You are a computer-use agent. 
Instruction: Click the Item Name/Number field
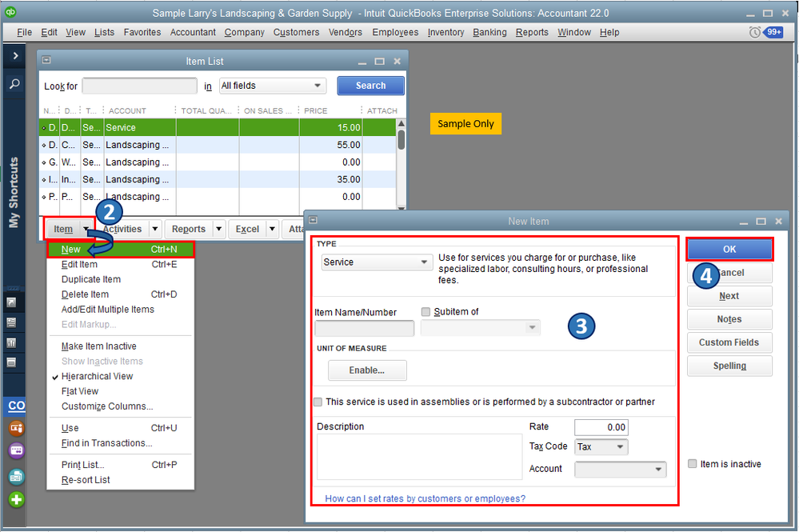tap(365, 328)
